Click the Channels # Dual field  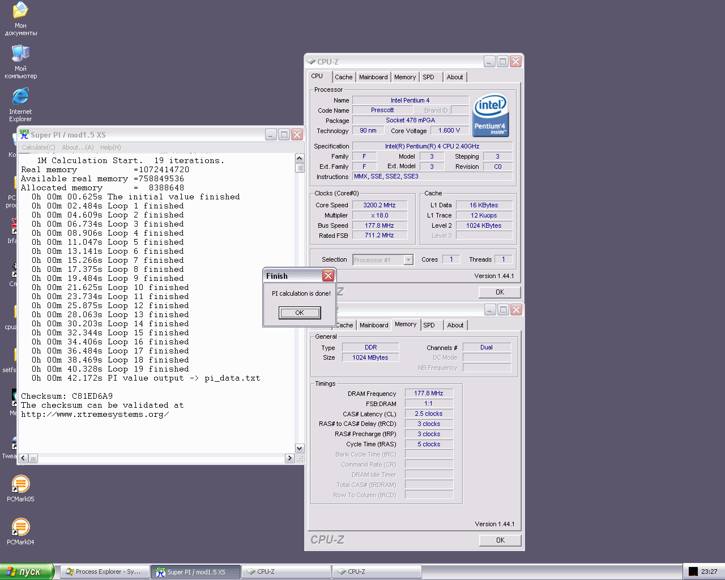click(487, 347)
